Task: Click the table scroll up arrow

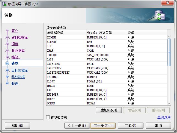Action: 169,37
